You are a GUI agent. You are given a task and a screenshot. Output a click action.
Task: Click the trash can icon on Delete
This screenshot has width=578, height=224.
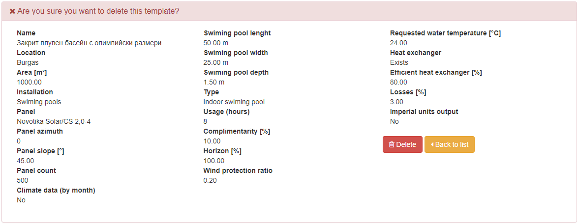392,144
